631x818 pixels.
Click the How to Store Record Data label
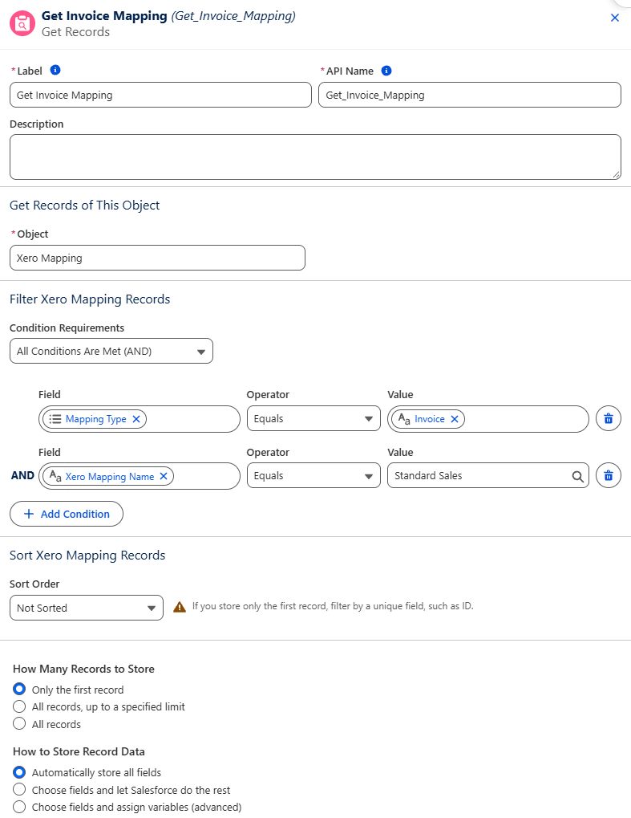tap(79, 751)
